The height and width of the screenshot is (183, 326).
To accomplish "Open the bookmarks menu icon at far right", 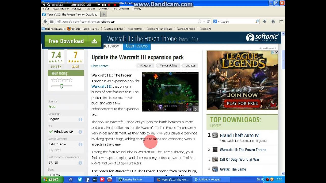I will [281, 22].
